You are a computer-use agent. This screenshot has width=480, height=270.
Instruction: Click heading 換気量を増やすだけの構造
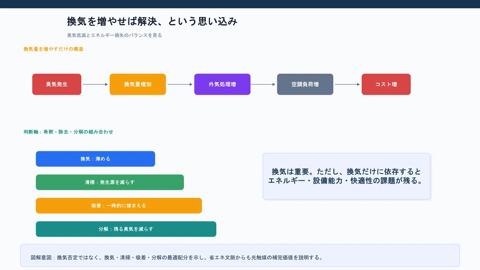pos(53,49)
